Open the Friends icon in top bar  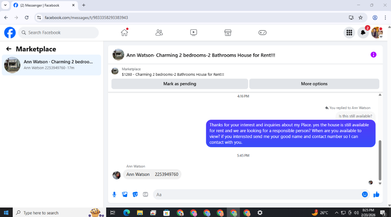tap(159, 32)
